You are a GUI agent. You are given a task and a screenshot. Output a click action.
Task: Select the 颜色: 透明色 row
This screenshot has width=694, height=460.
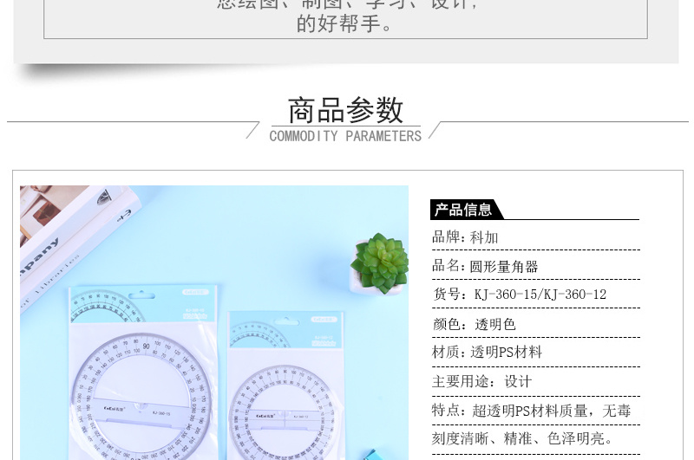pos(475,324)
